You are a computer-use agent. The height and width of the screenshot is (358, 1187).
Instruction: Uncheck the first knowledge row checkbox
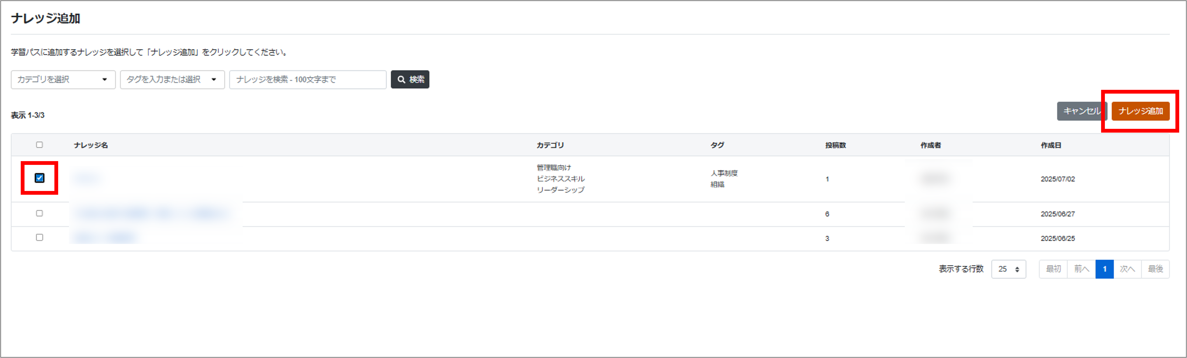coord(39,178)
